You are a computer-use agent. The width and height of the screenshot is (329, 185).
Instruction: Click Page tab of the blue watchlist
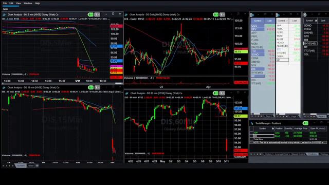click(268, 116)
